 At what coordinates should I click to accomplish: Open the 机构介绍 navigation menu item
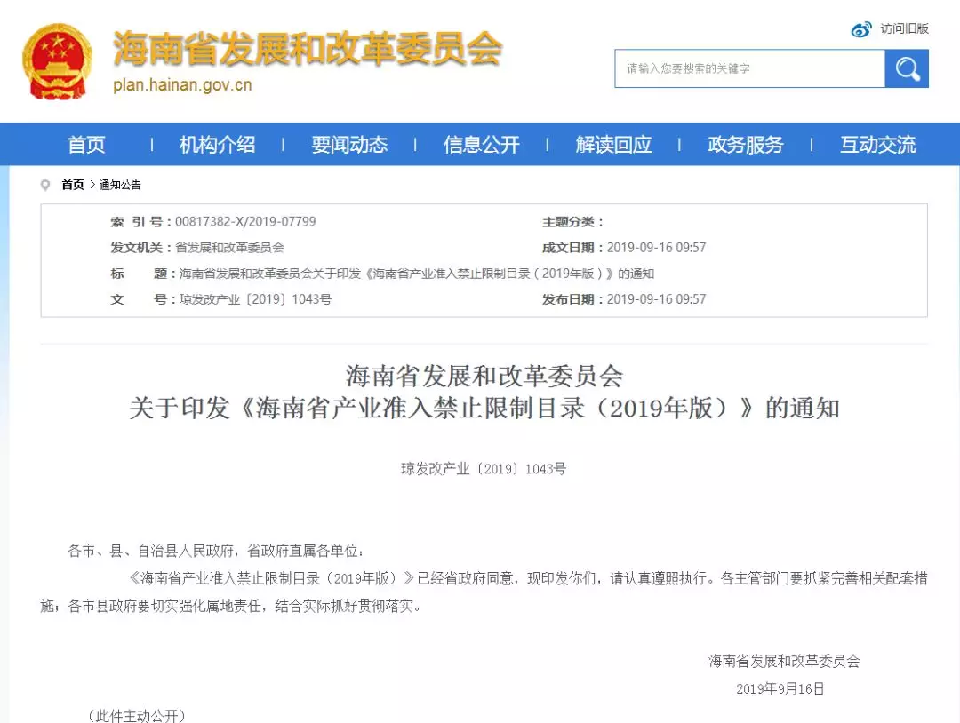(x=217, y=145)
